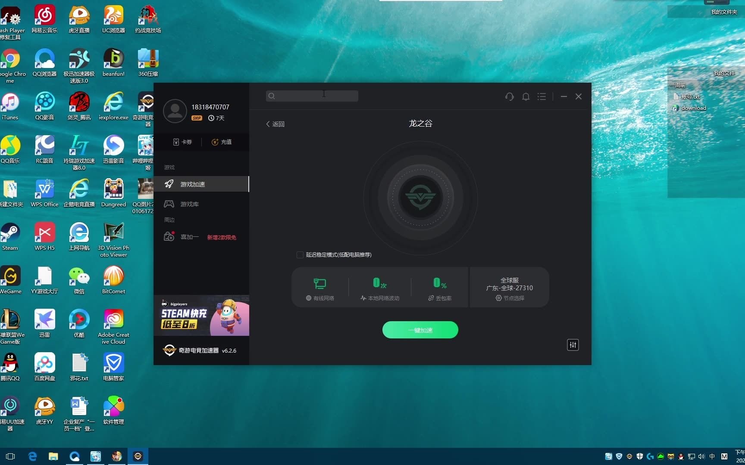Screen dimensions: 745x465
Task: Open WPS Office desktop icon
Action: pyautogui.click(x=44, y=193)
